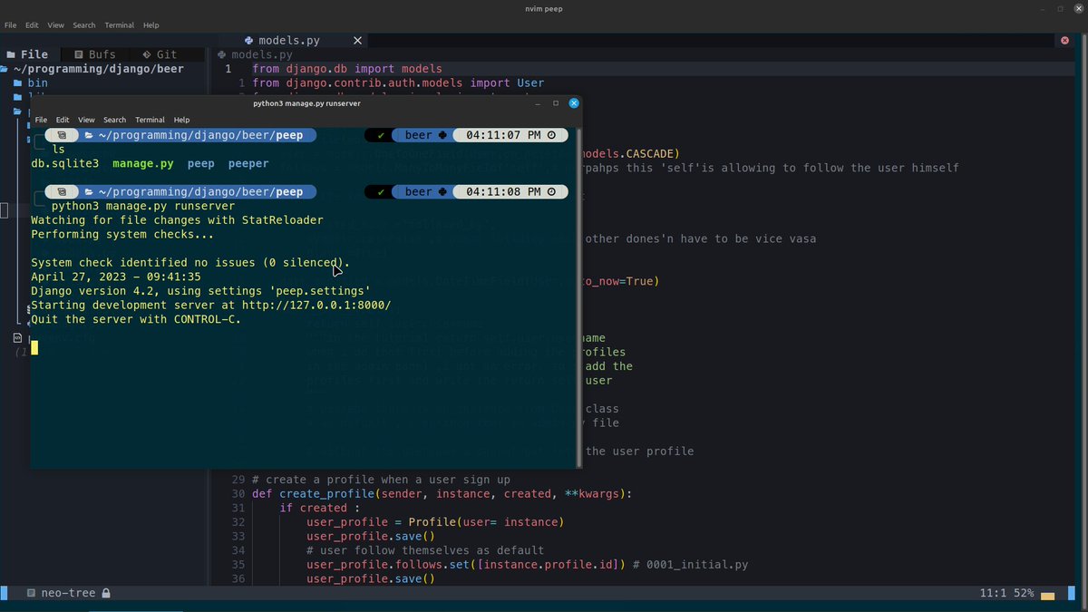Open Edit menu in nvim peep window

(x=32, y=25)
